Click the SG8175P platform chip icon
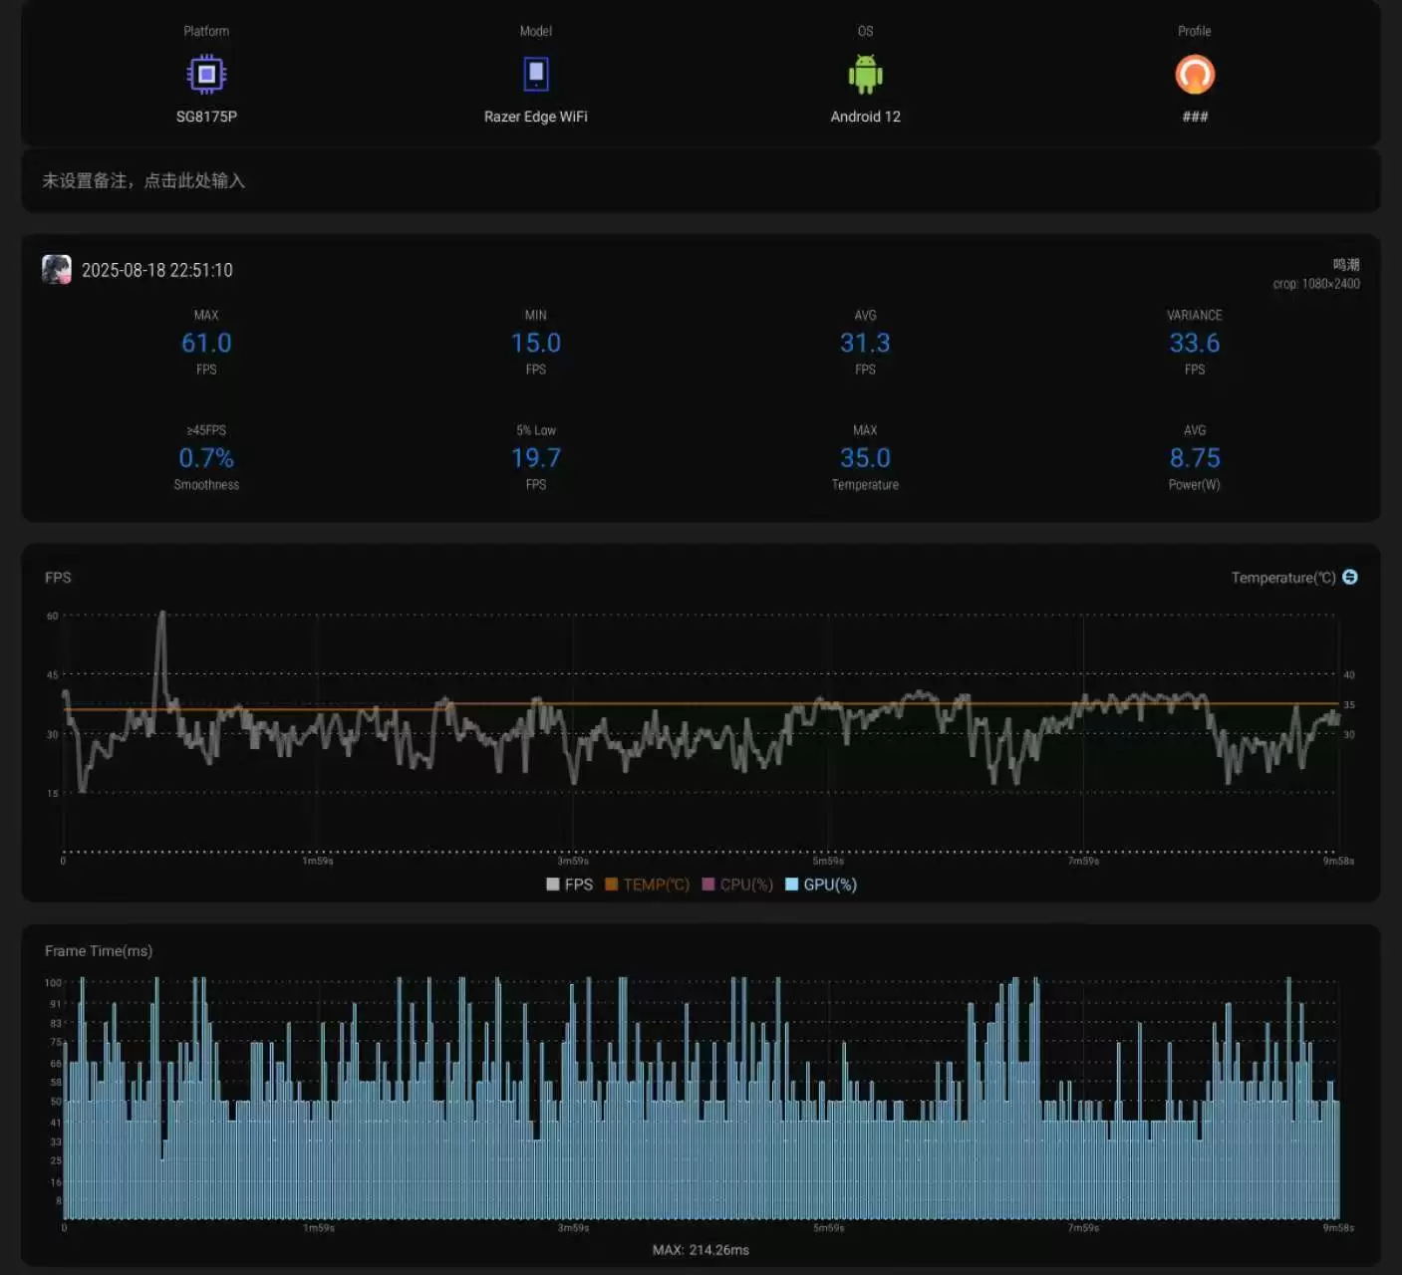The height and width of the screenshot is (1275, 1402). click(x=206, y=75)
